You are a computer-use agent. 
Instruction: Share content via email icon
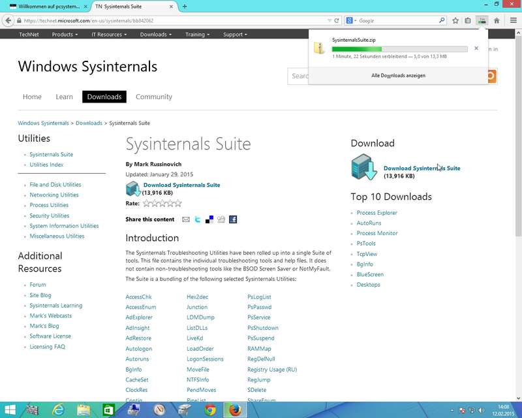(x=186, y=219)
